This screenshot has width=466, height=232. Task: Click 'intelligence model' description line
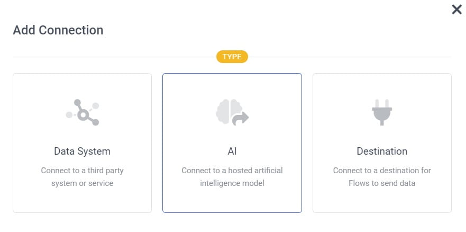232,183
